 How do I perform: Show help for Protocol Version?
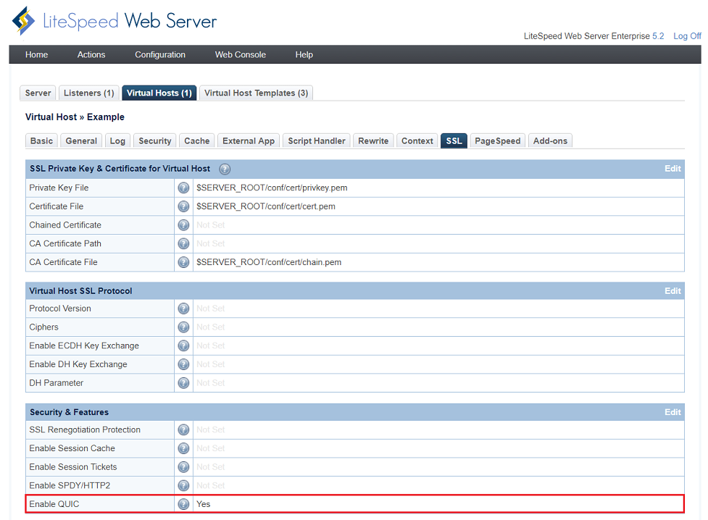(183, 309)
